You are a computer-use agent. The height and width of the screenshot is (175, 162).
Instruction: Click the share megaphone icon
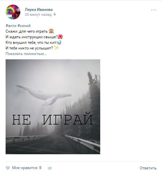pos(50,168)
